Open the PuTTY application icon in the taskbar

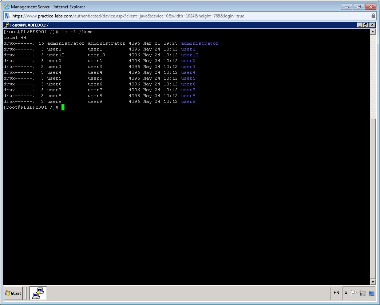coord(38,293)
